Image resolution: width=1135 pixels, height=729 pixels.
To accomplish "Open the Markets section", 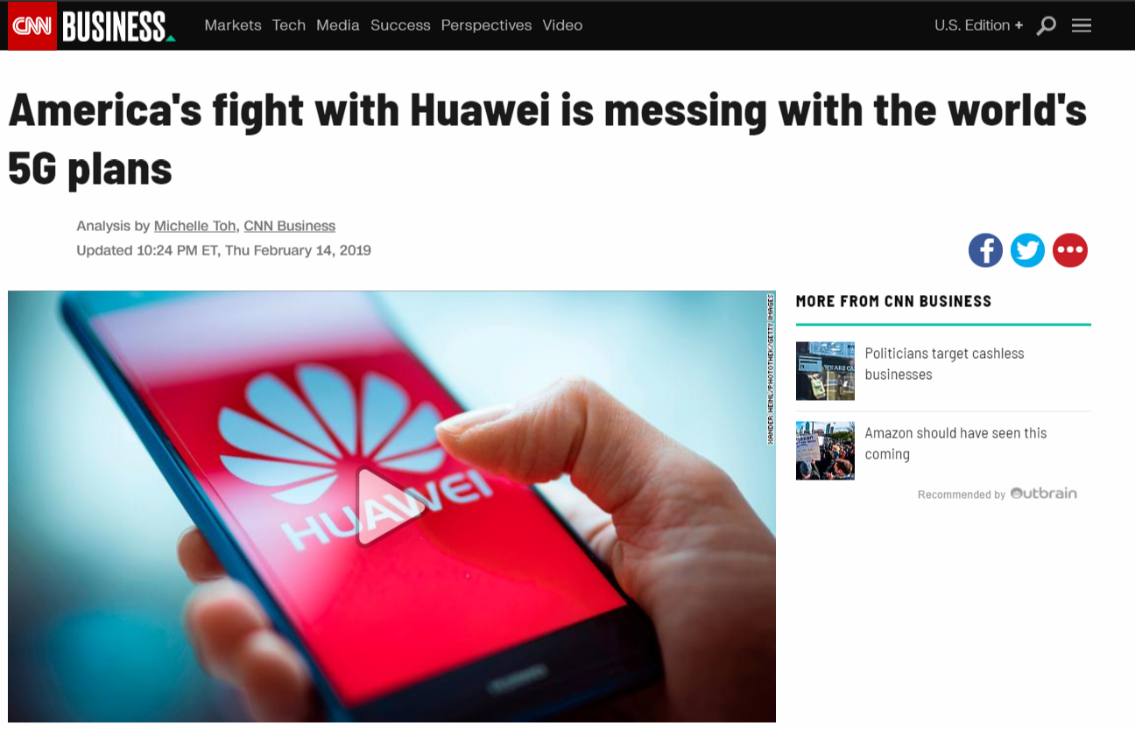I will 233,25.
